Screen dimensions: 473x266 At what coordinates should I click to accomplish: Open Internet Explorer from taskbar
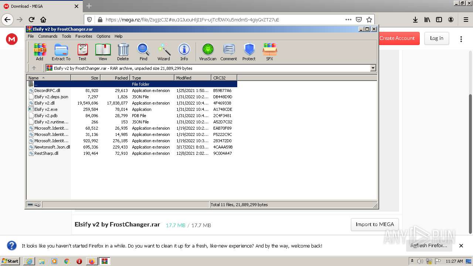(29, 261)
